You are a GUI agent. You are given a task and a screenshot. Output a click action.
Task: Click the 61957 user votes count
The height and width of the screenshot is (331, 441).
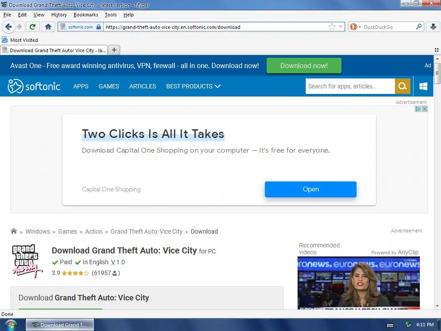(106, 273)
